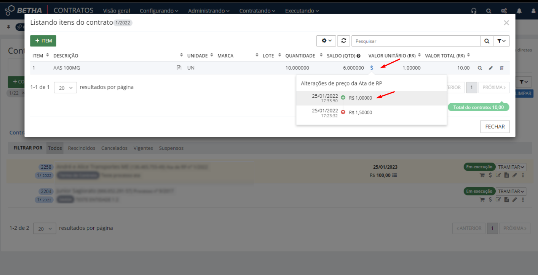Click PRÓXIMA button in dialog pagination

coord(494,87)
